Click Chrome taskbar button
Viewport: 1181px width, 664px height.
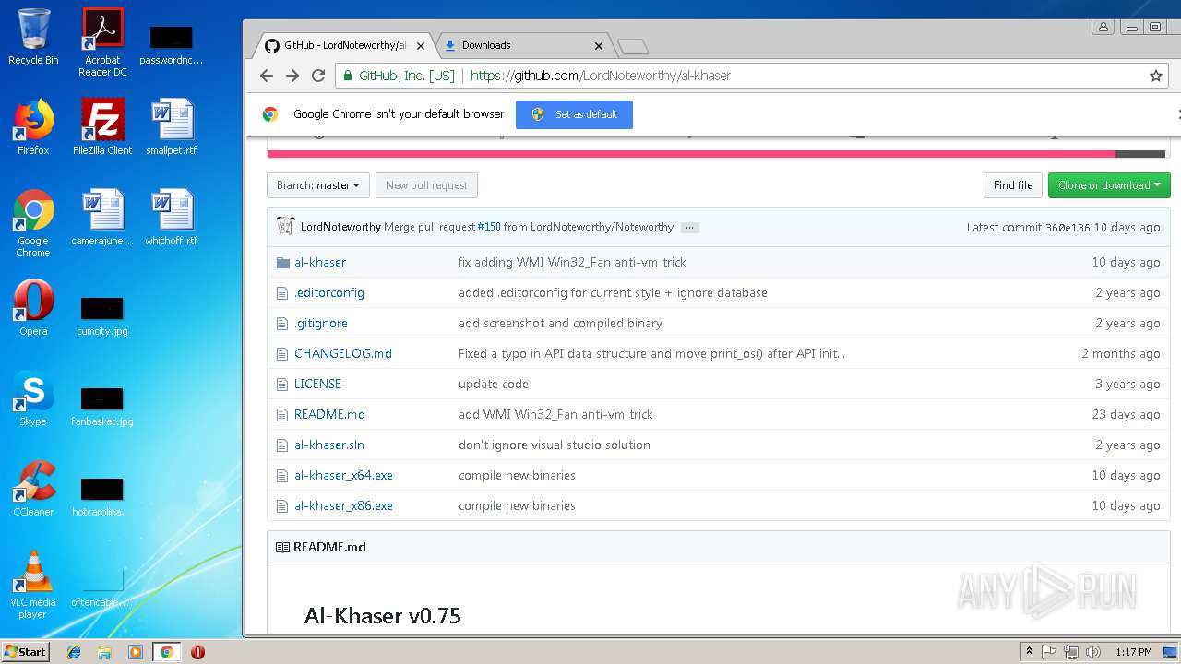click(x=166, y=652)
